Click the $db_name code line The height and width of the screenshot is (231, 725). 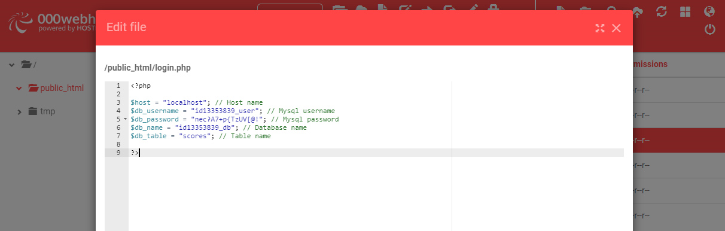[x=218, y=127]
